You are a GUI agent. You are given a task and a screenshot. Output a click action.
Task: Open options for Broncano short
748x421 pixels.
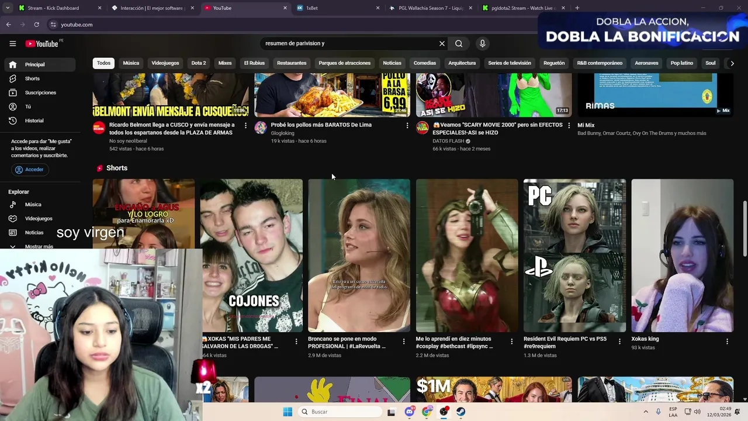click(404, 341)
